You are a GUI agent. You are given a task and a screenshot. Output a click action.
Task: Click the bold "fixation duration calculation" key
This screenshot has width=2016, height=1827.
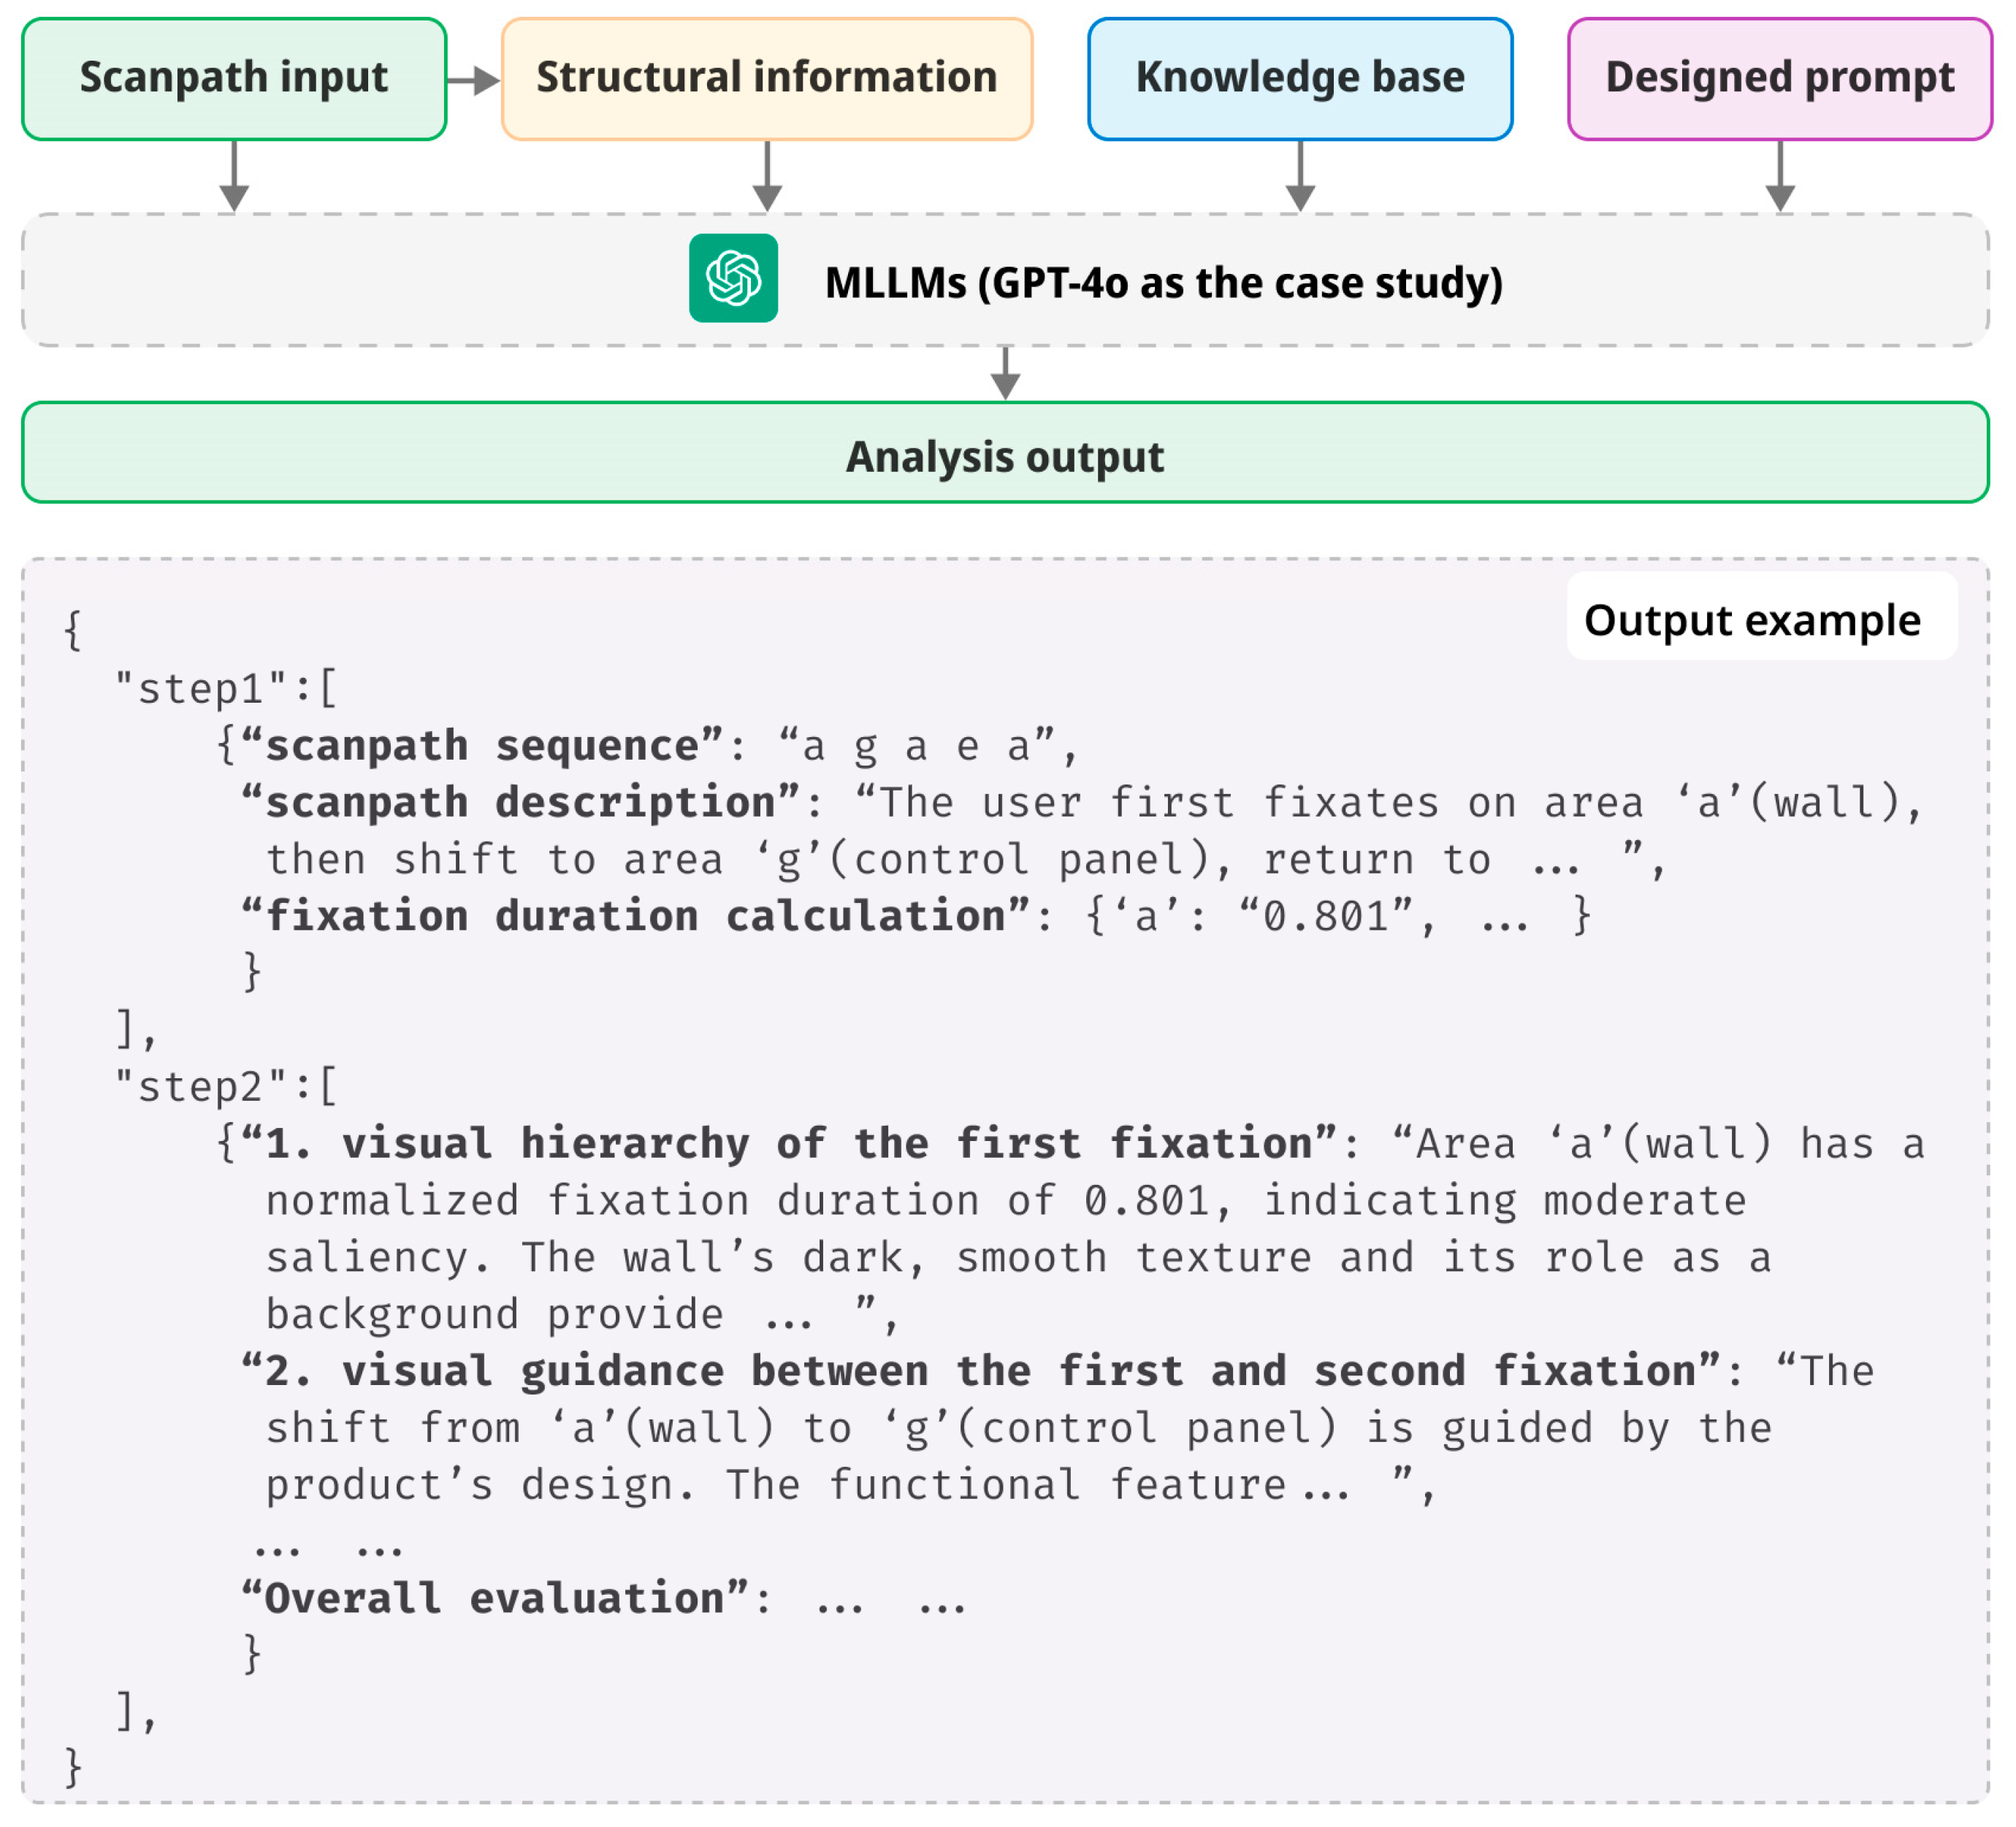pos(636,915)
